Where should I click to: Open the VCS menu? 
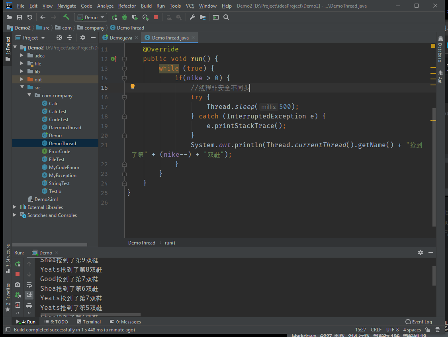190,6
